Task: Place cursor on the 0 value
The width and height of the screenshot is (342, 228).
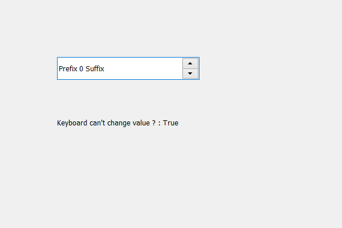Action: tap(82, 69)
